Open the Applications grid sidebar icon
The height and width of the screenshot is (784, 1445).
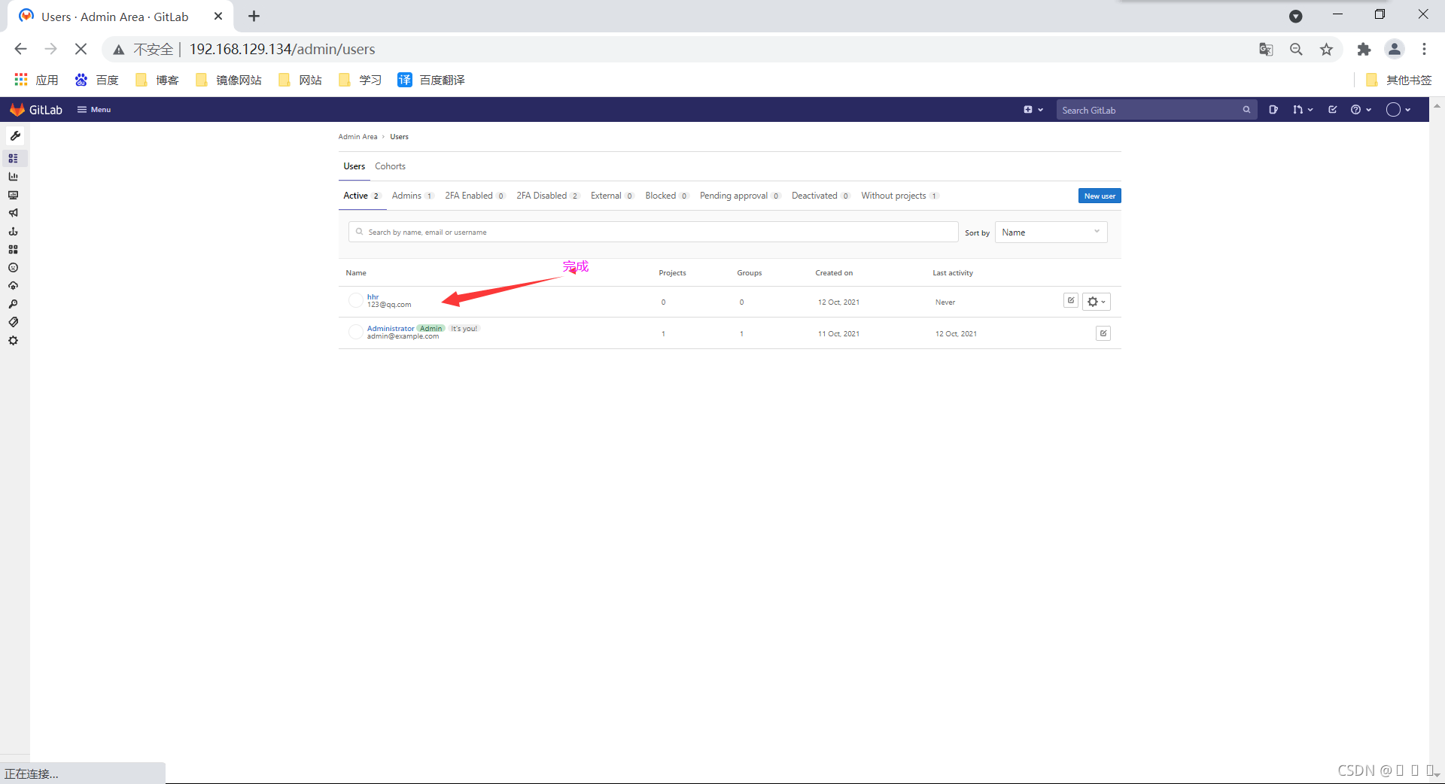pyautogui.click(x=13, y=249)
